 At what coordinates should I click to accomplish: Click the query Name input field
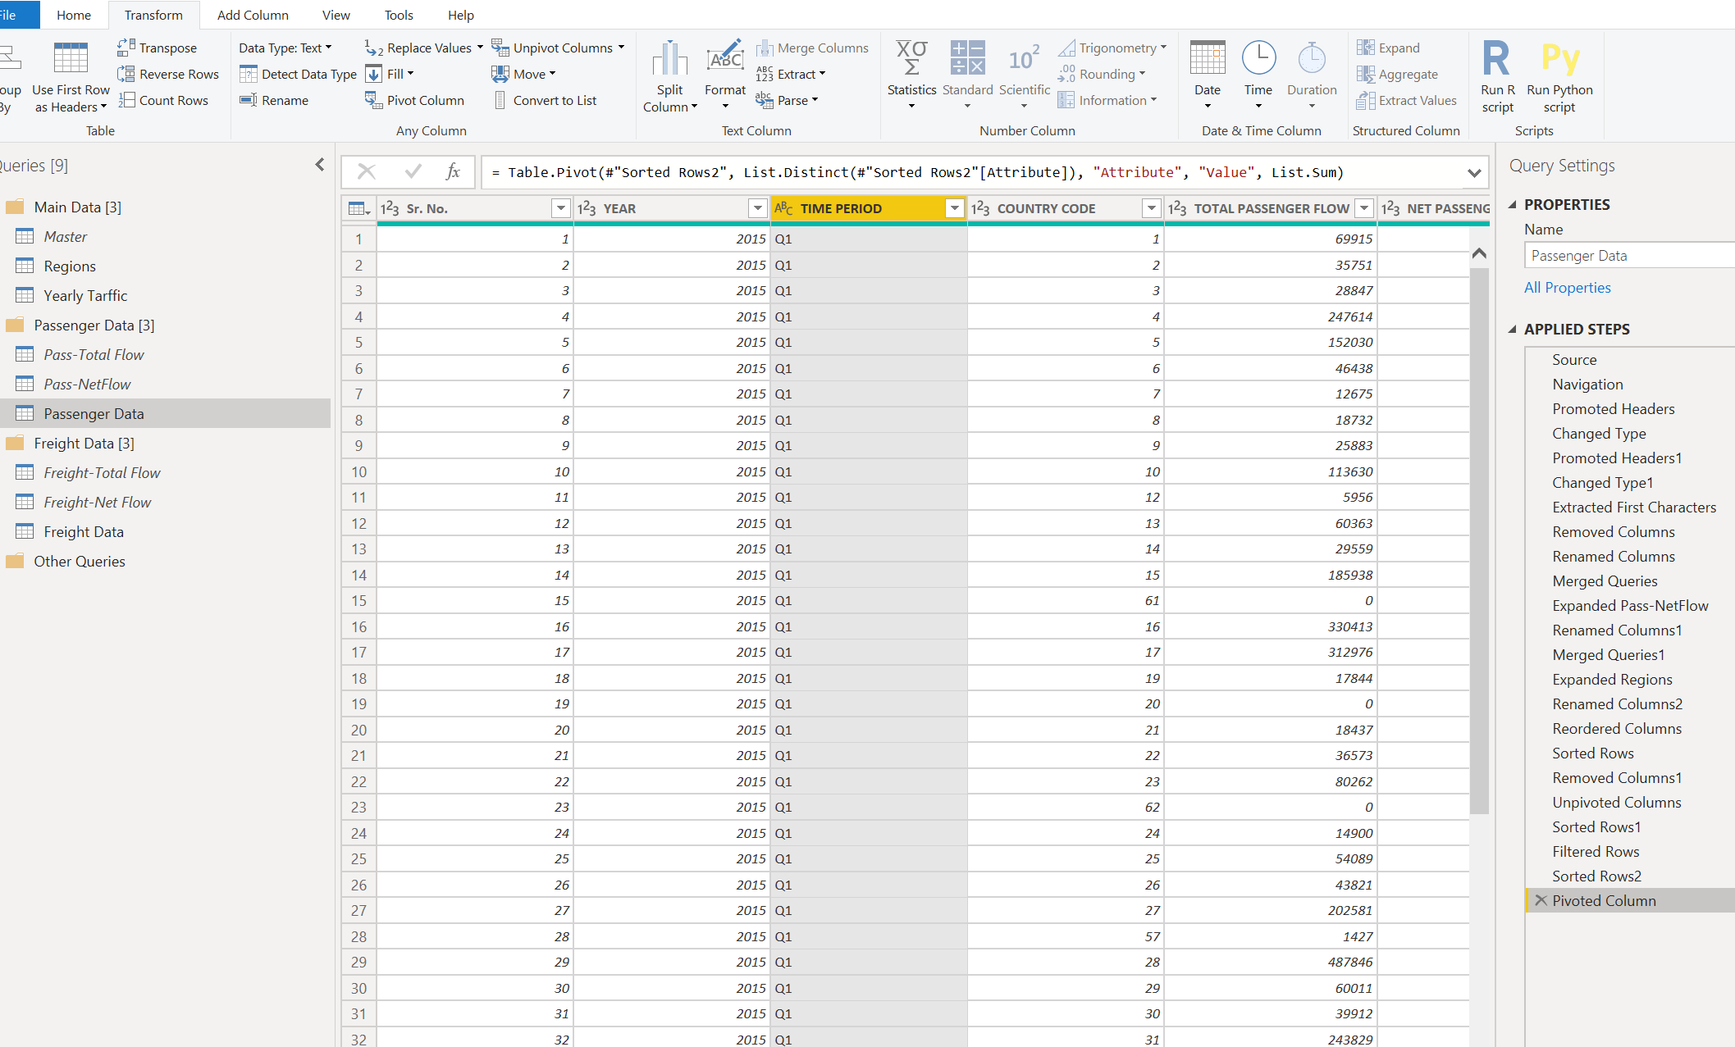click(x=1629, y=256)
